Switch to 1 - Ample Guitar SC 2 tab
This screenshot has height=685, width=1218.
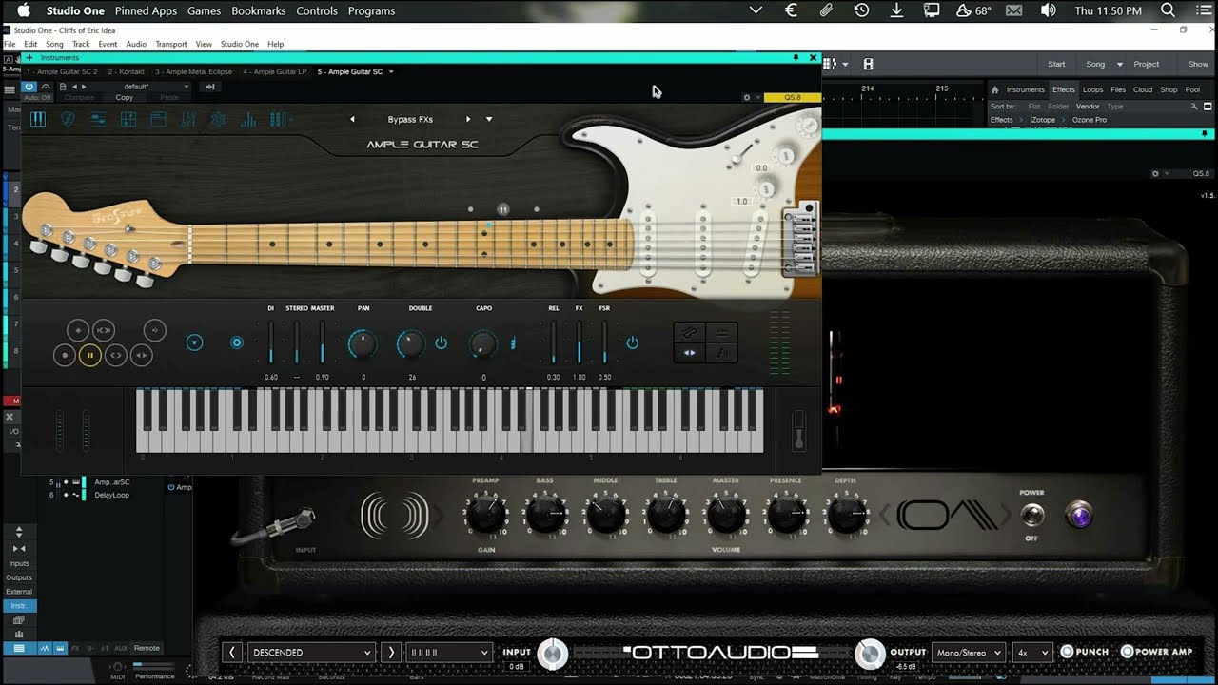tap(62, 72)
